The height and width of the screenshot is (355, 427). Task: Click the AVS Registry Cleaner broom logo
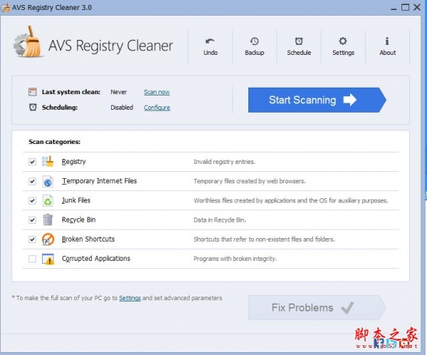pos(28,42)
